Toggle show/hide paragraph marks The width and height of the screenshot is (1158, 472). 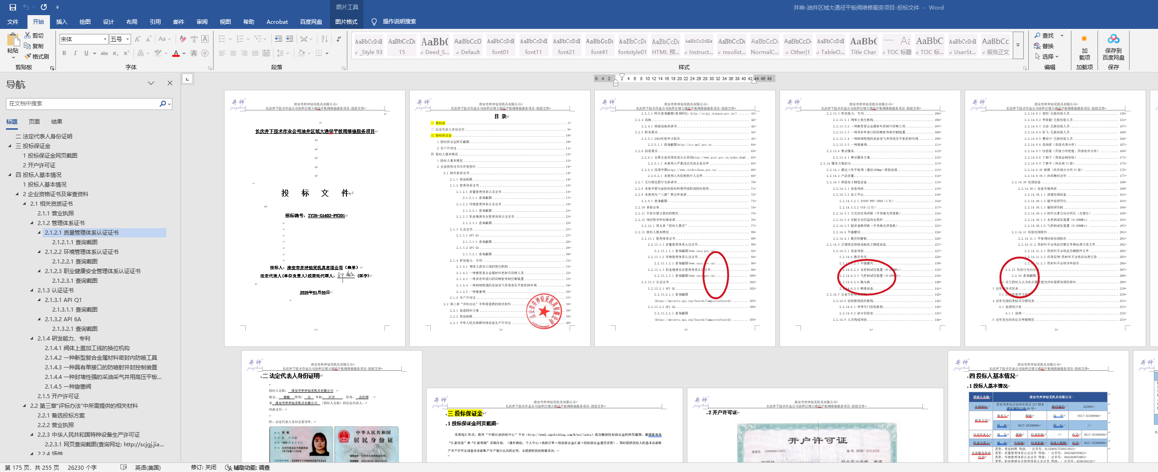(339, 39)
